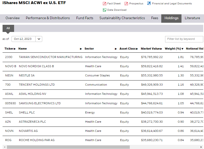
Task: Click the Financial and Legal Documents external-link icon
Action: [x=149, y=3]
